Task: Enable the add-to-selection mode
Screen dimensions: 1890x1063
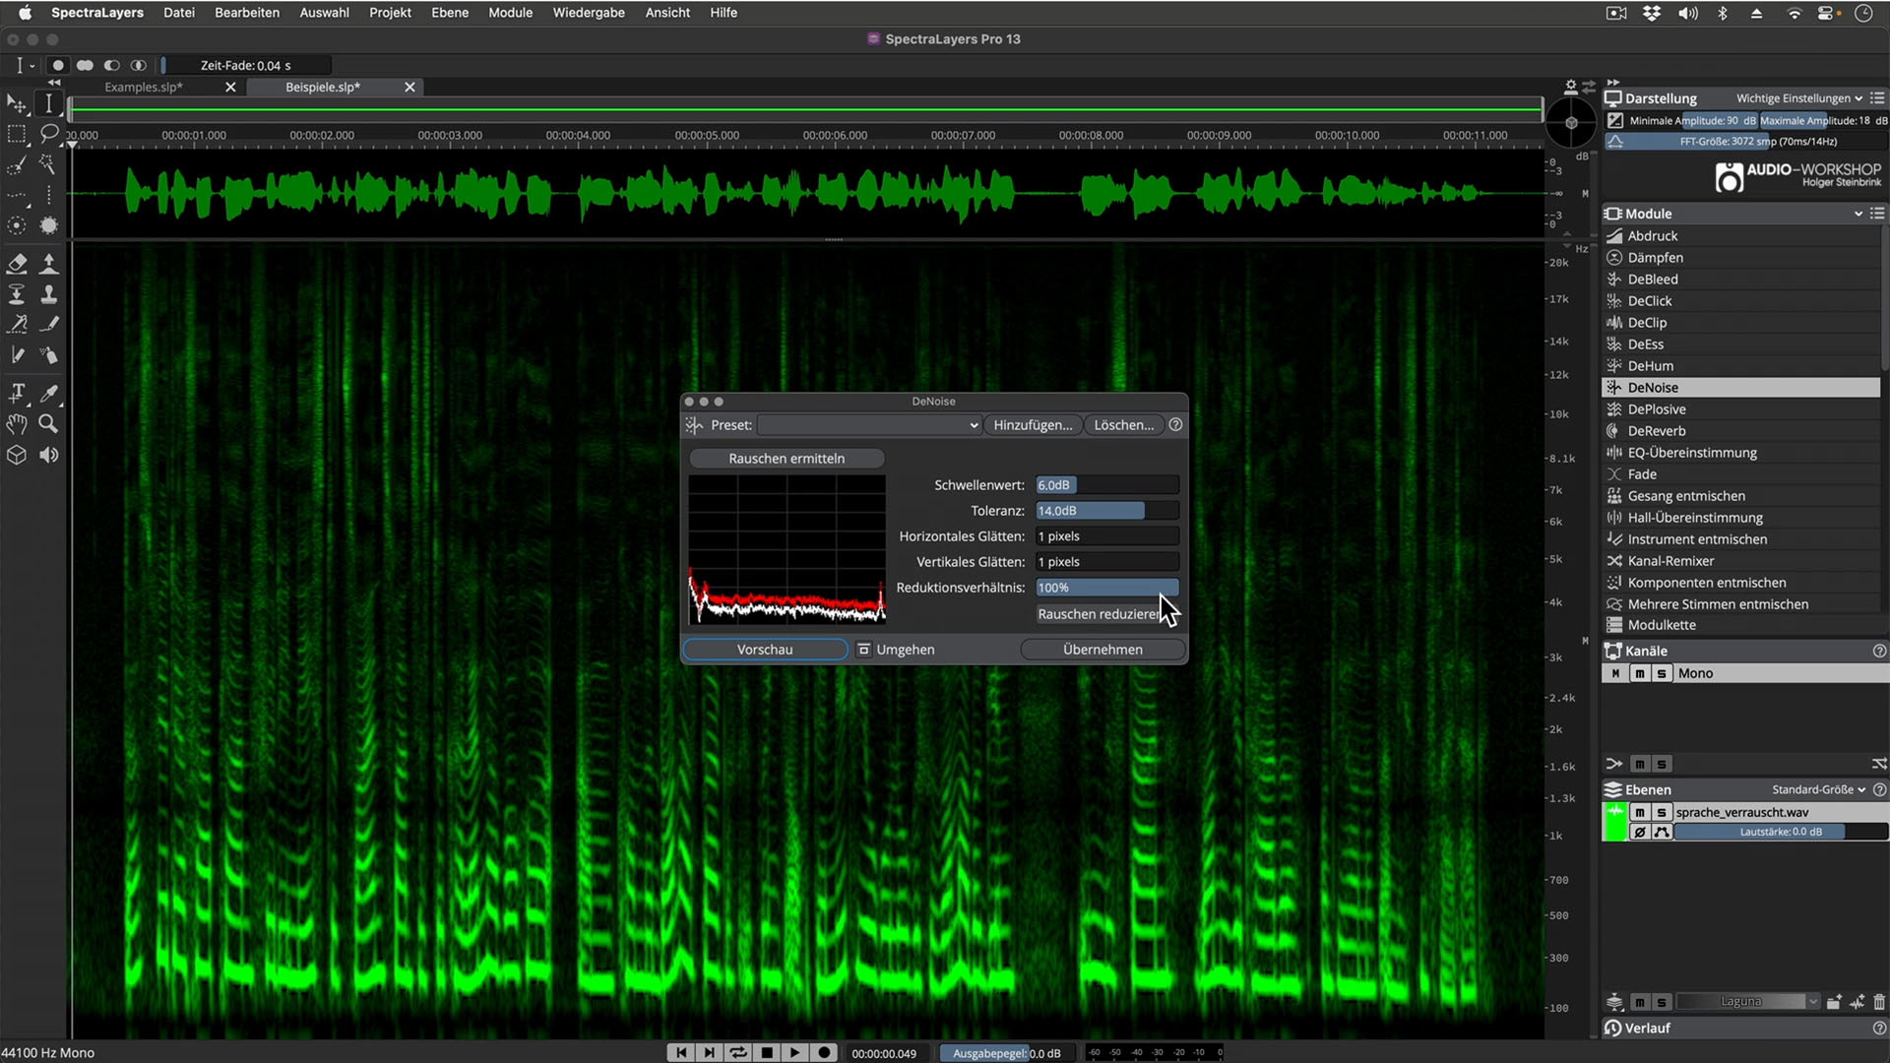Action: pos(85,66)
